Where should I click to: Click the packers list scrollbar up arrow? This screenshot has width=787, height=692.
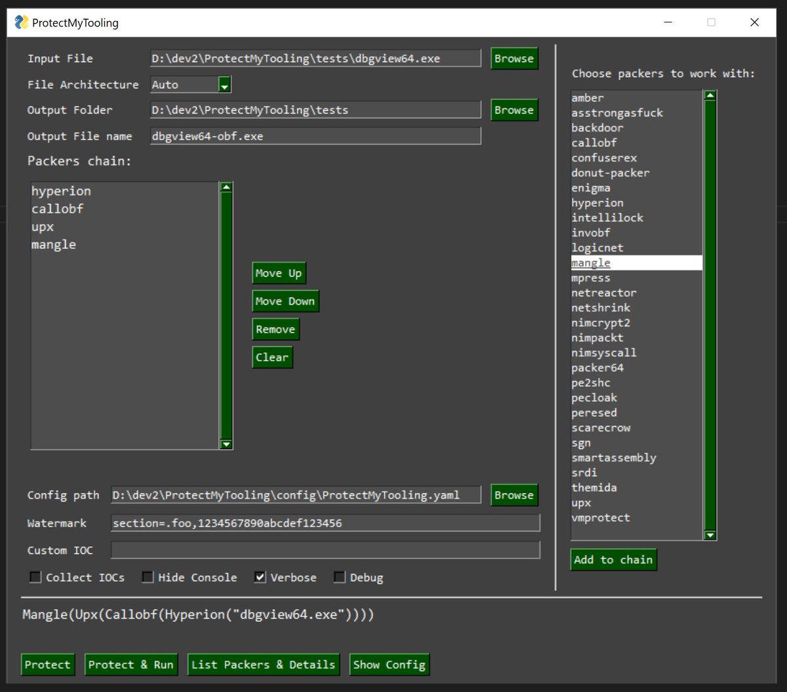click(x=710, y=95)
